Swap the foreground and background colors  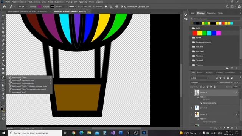4,106
